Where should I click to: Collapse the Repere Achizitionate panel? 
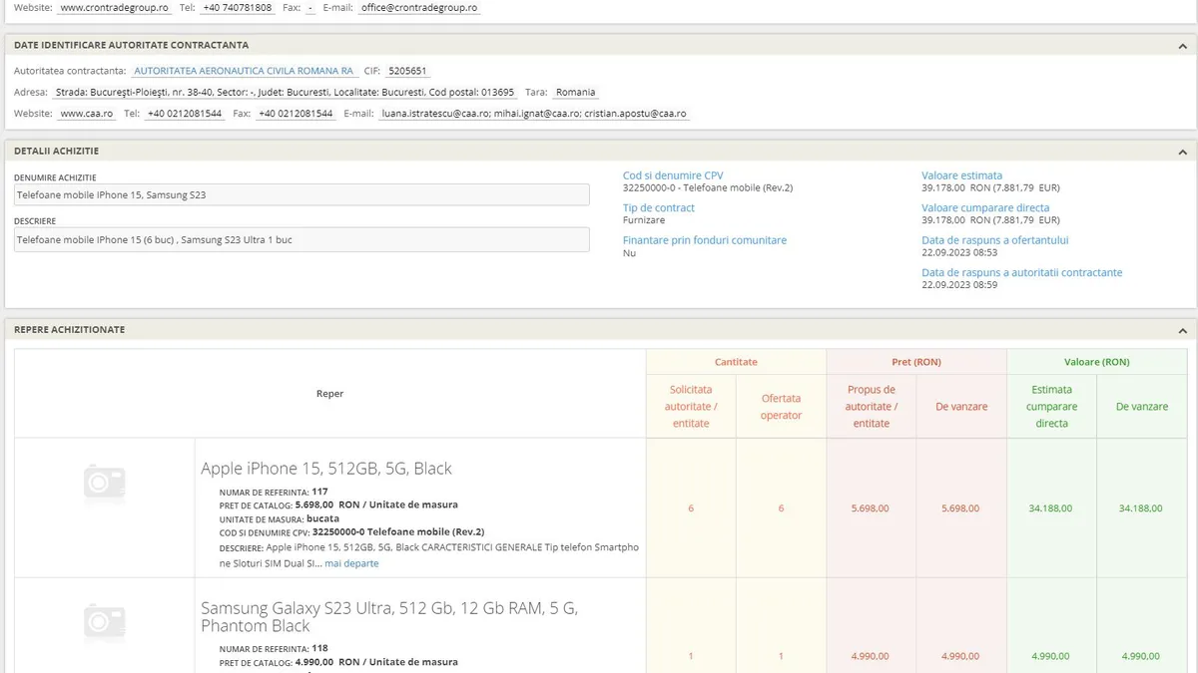click(1182, 330)
